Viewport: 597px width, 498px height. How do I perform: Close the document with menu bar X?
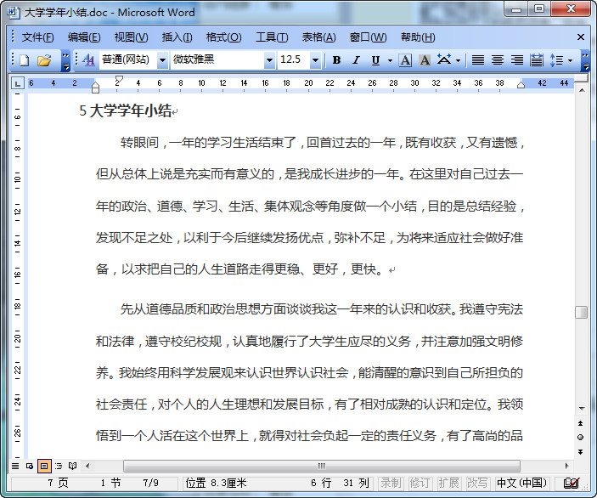[581, 37]
